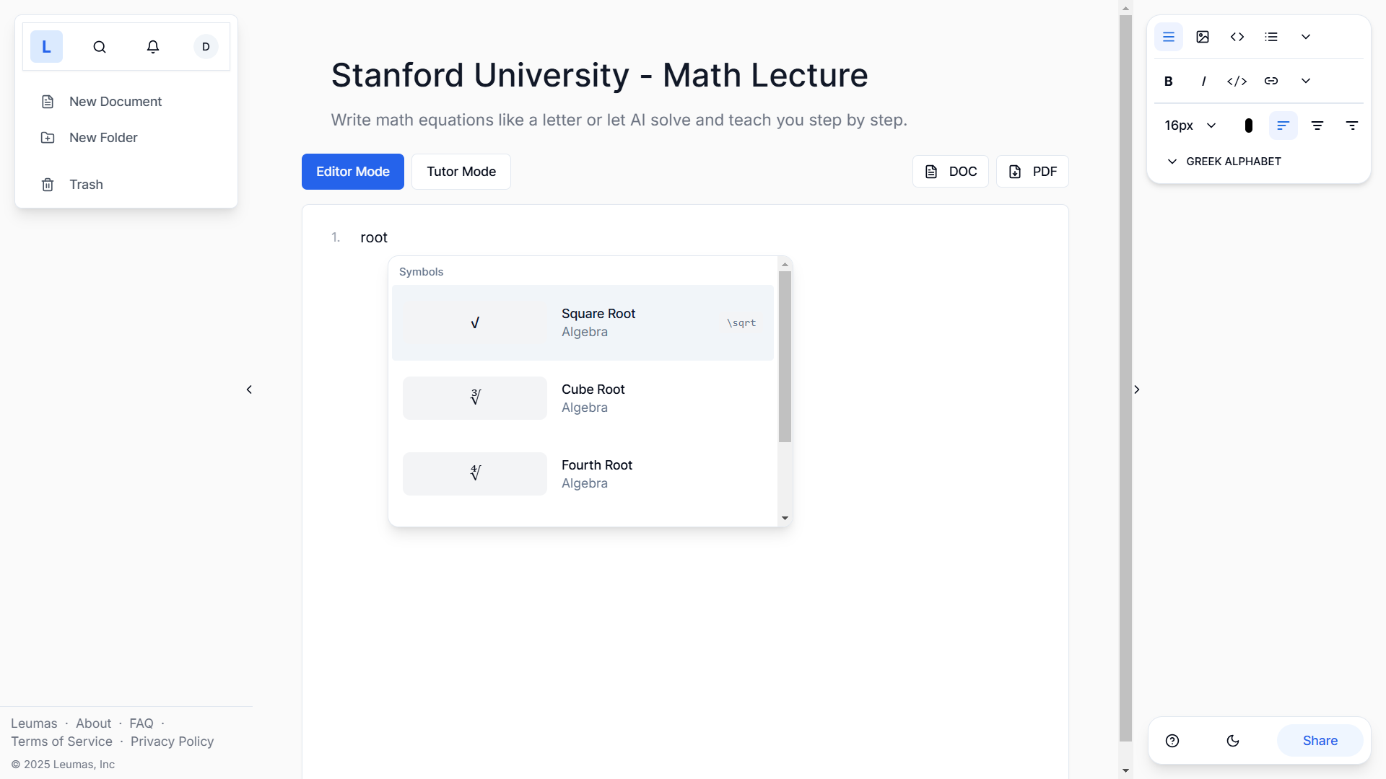
Task: Align text right
Action: pos(1352,126)
